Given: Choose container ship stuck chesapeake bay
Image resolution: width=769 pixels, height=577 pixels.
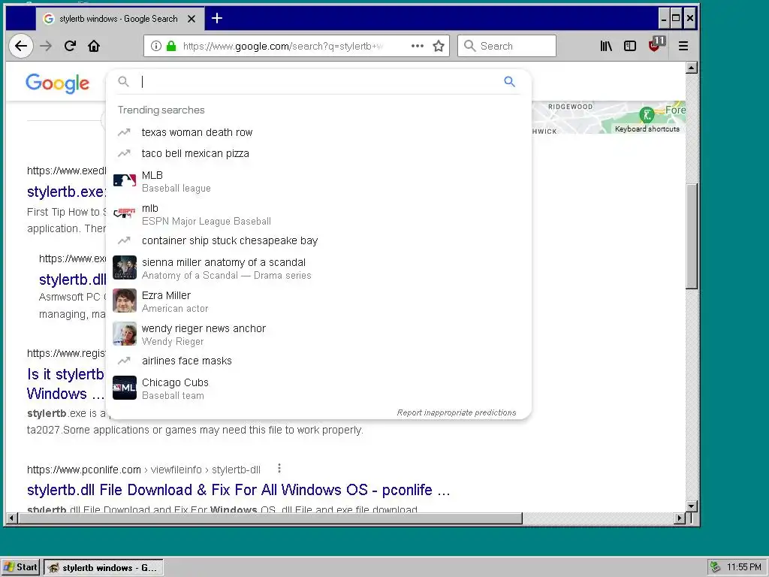Looking at the screenshot, I should pyautogui.click(x=318, y=241).
